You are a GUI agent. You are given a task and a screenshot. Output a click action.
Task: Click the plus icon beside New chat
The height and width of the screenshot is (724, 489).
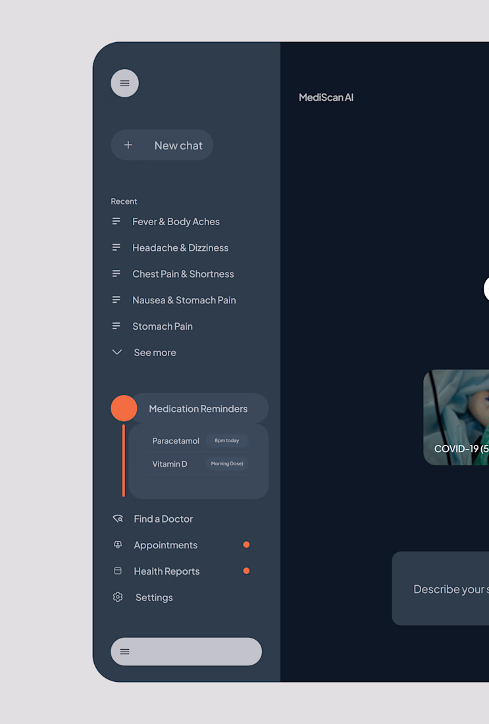(128, 145)
